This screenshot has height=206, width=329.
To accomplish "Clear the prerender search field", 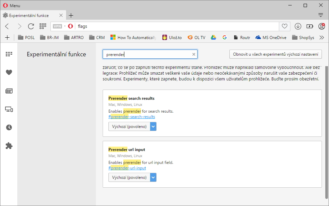I will pyautogui.click(x=194, y=54).
